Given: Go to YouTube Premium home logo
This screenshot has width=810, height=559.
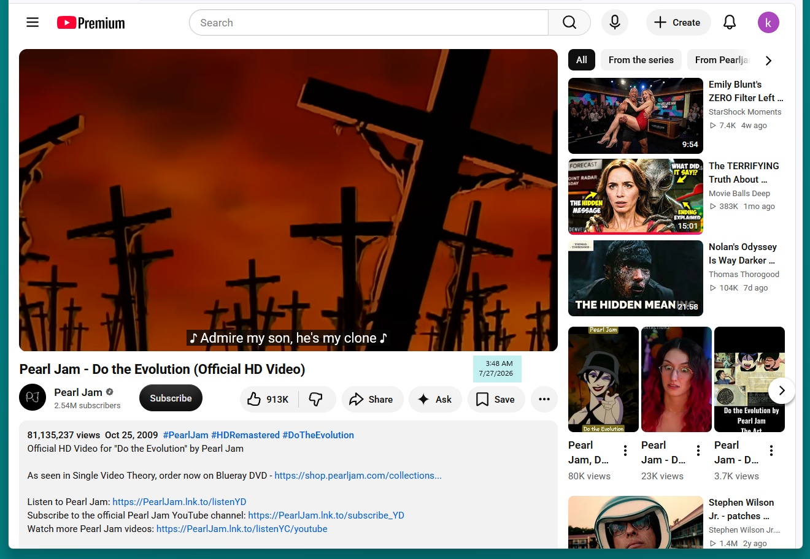Looking at the screenshot, I should (91, 23).
